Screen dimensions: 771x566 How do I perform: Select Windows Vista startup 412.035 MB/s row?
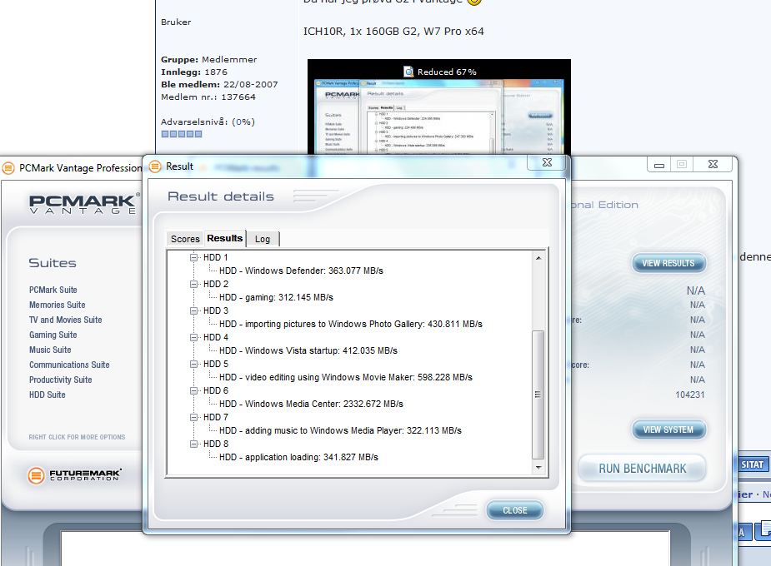click(x=308, y=350)
